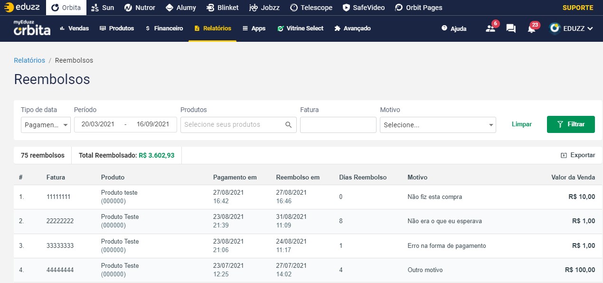Click the Pagamento em column header

click(x=235, y=177)
